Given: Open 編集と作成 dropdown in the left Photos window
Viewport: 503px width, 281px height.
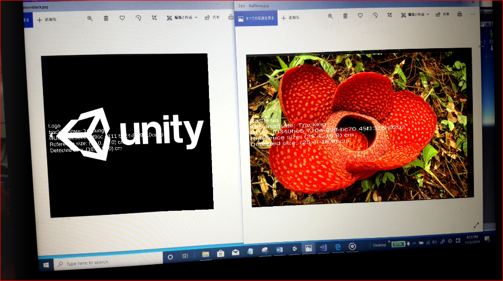Looking at the screenshot, I should (182, 17).
